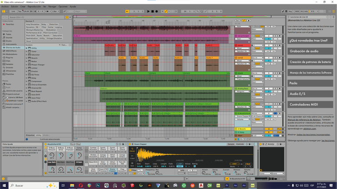The width and height of the screenshot is (337, 189).
Task: Select Samples category in browser
Action: coord(10,64)
